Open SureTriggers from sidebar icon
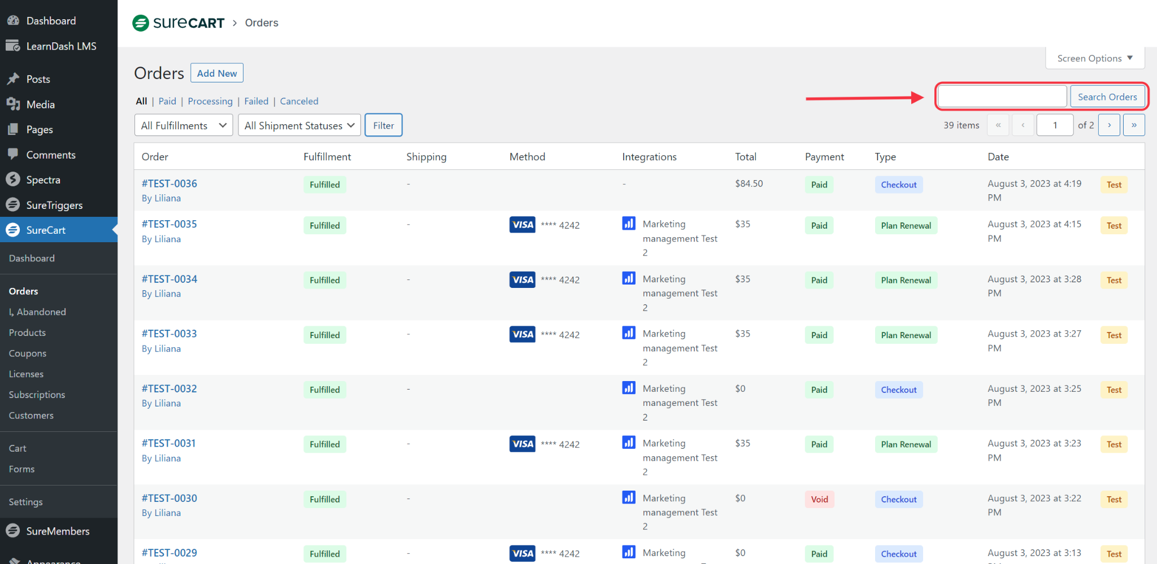The image size is (1157, 564). [13, 205]
